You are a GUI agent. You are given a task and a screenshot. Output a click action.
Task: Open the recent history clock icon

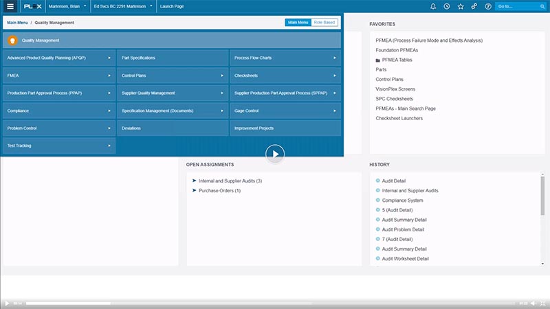446,6
